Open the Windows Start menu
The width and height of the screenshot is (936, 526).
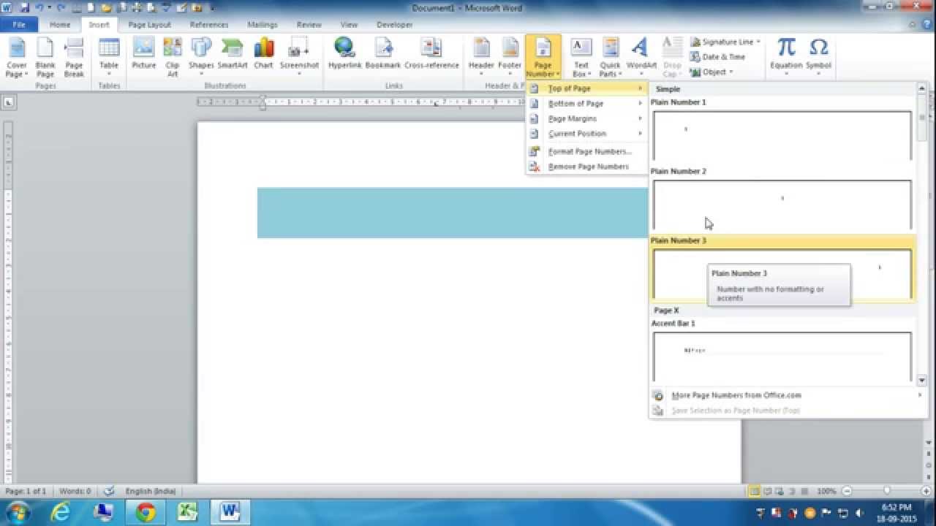18,511
